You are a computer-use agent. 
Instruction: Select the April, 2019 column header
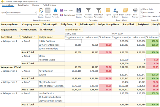[88, 33]
